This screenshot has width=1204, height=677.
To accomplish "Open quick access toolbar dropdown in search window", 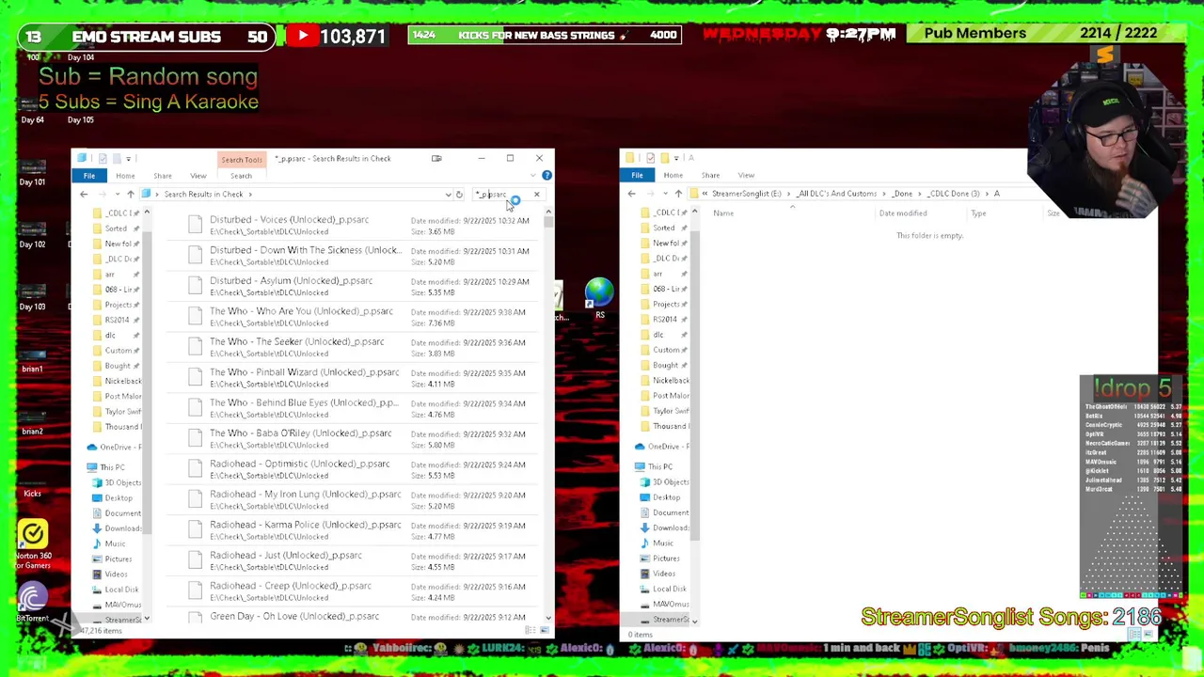I will coord(128,158).
